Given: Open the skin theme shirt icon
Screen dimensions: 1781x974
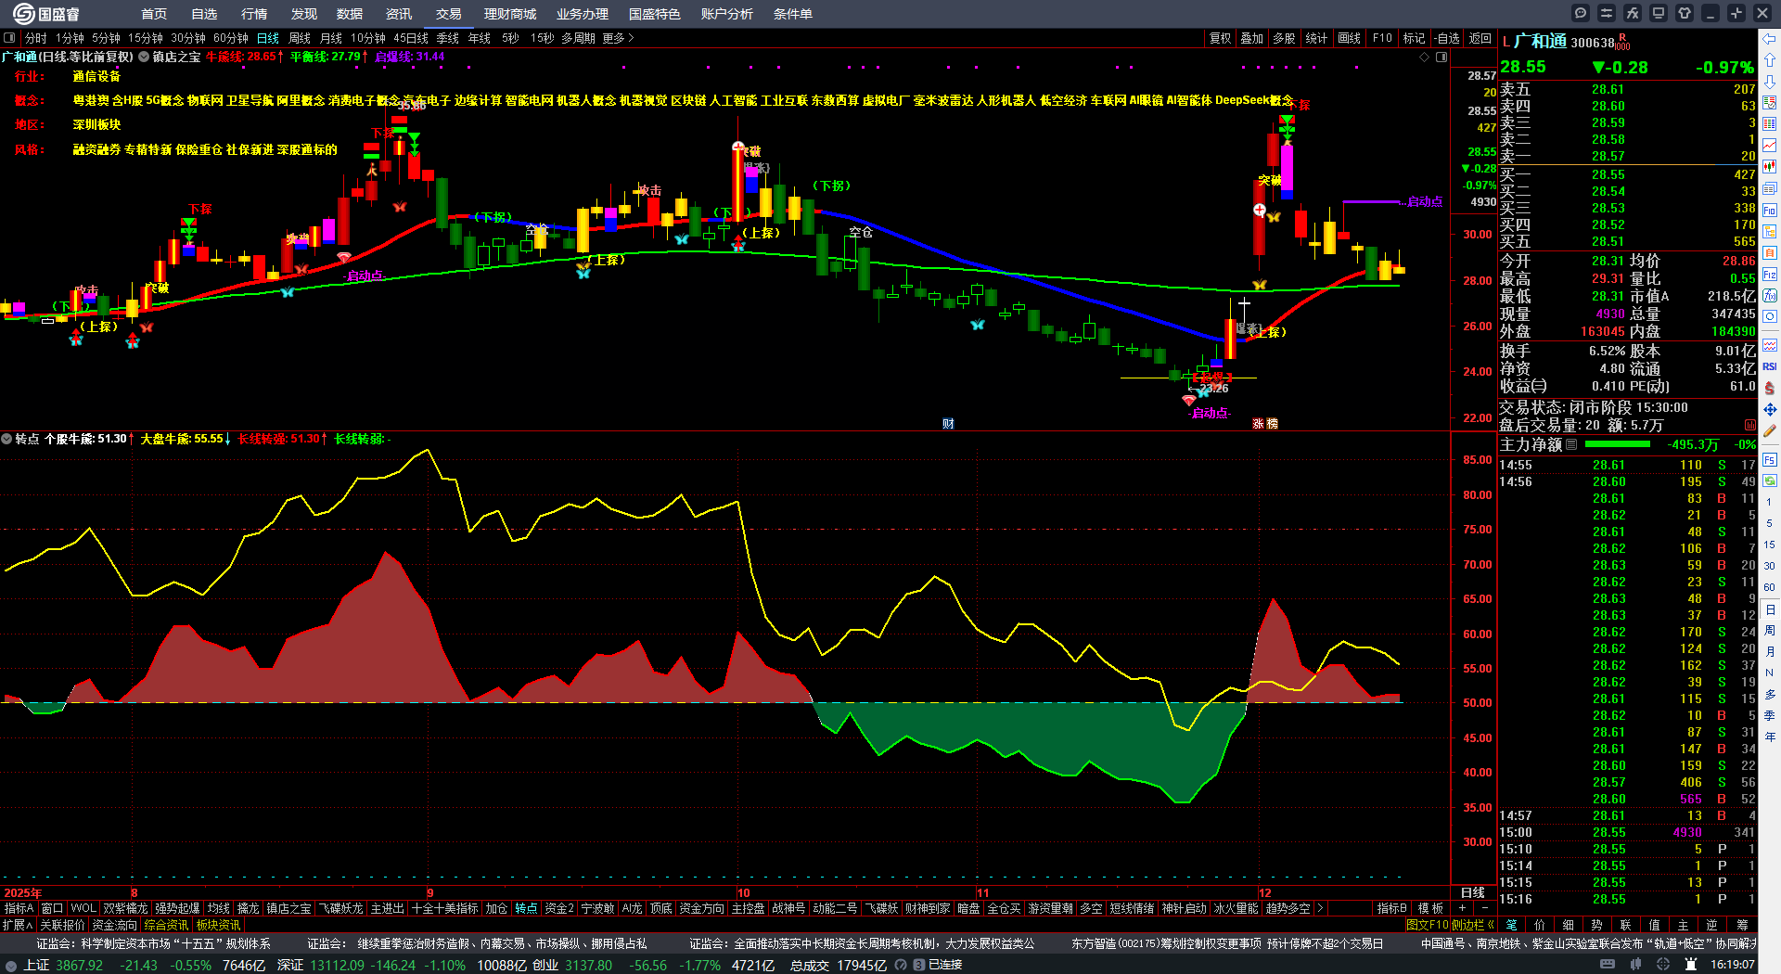Looking at the screenshot, I should pos(1685,13).
